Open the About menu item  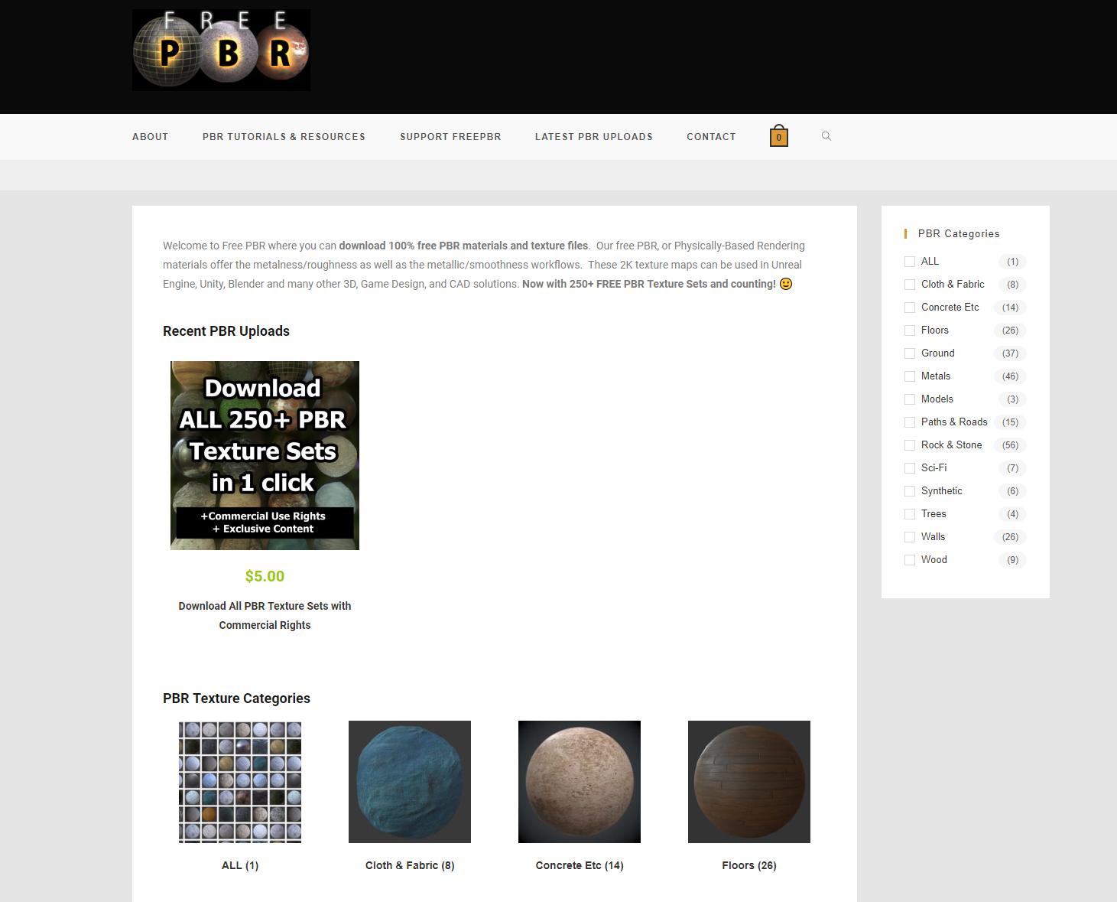(x=150, y=137)
